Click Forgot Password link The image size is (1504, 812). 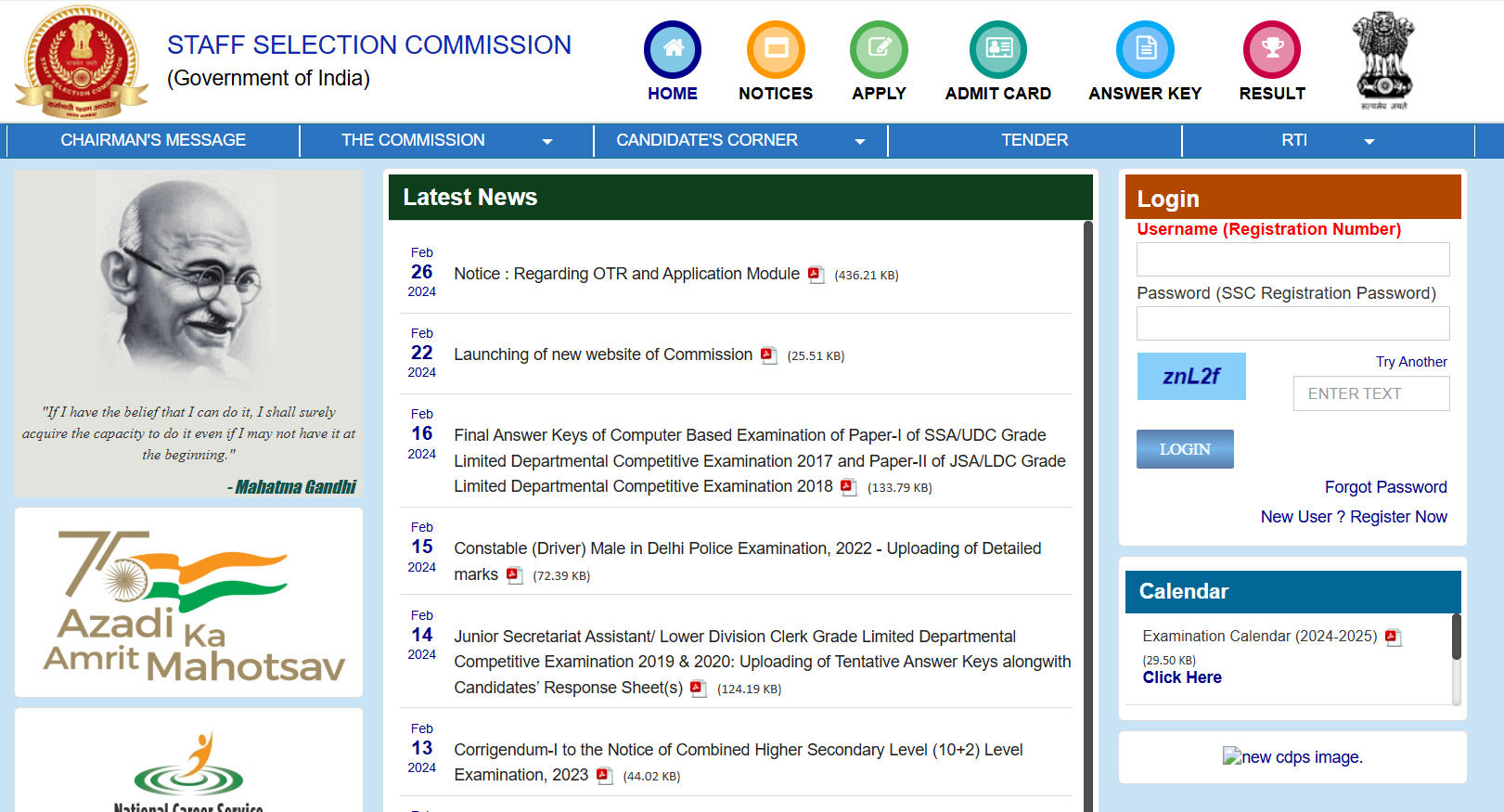[x=1385, y=487]
